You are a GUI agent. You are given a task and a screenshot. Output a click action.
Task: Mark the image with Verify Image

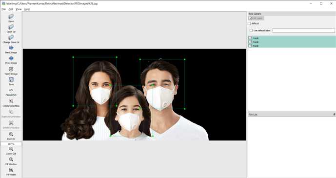pos(11,69)
